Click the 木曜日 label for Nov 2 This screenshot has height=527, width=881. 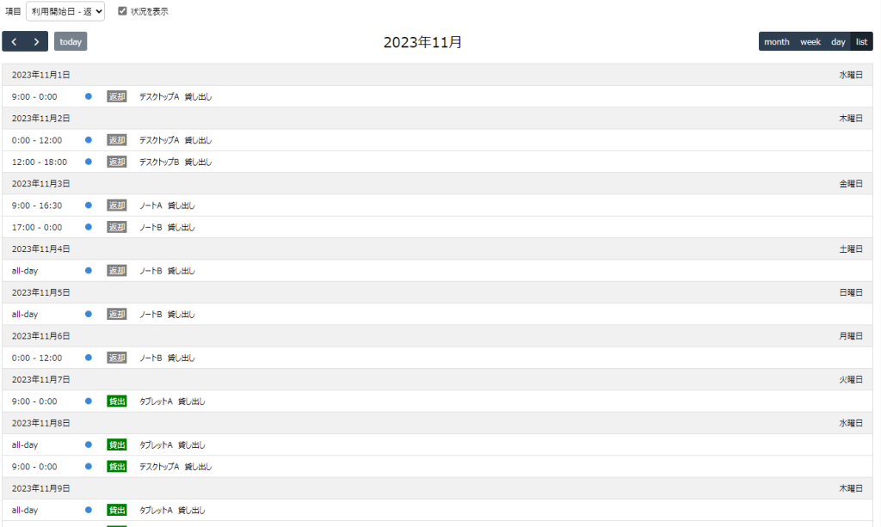[851, 119]
